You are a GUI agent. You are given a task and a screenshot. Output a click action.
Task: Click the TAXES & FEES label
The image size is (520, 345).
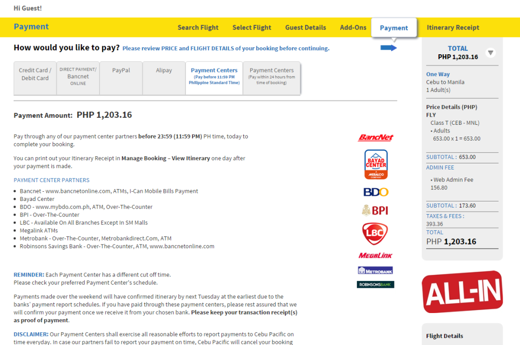coord(445,216)
